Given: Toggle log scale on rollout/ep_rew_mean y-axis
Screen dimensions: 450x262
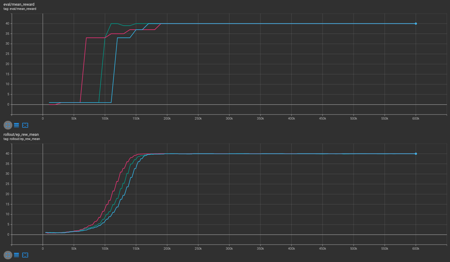Looking at the screenshot, I should [17, 255].
